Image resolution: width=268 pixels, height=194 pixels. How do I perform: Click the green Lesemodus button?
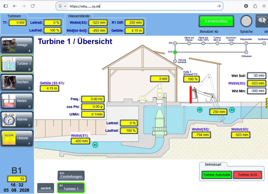(x=216, y=21)
